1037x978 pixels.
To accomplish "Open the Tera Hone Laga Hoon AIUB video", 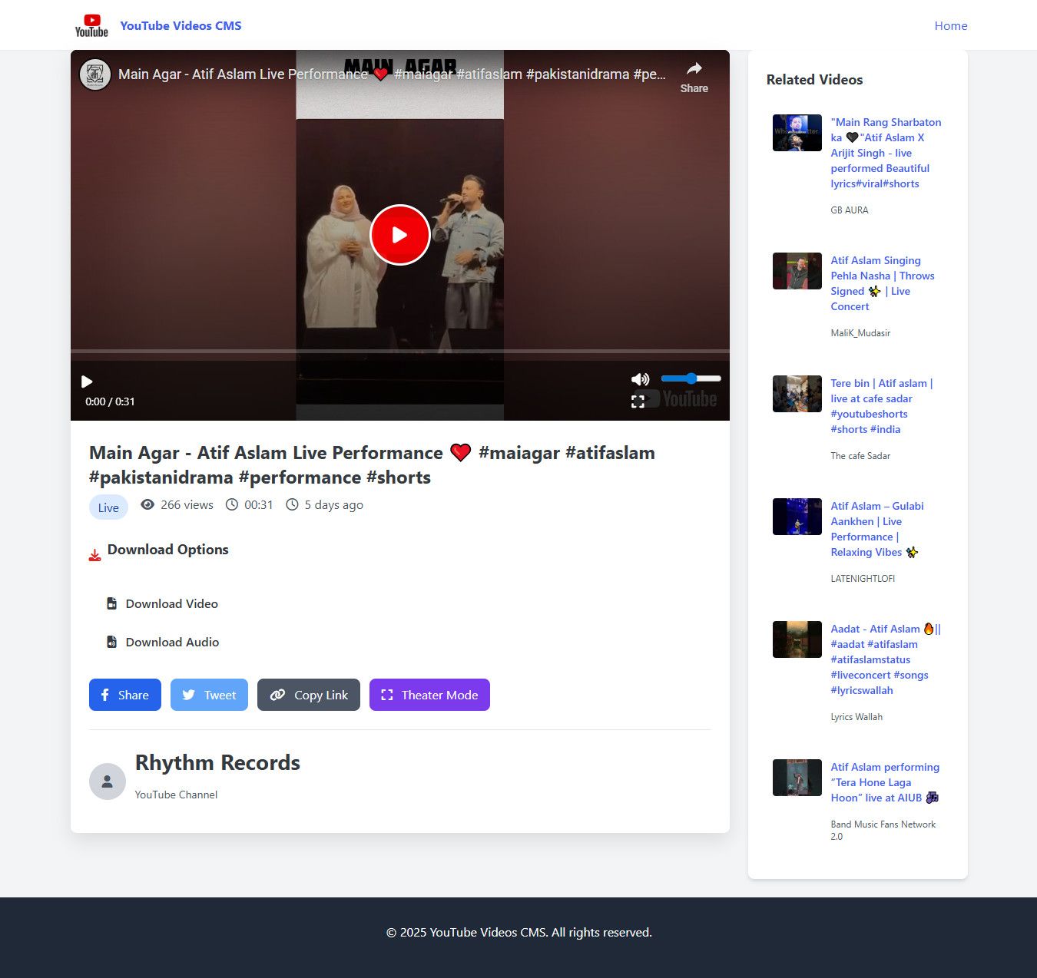I will coord(885,782).
